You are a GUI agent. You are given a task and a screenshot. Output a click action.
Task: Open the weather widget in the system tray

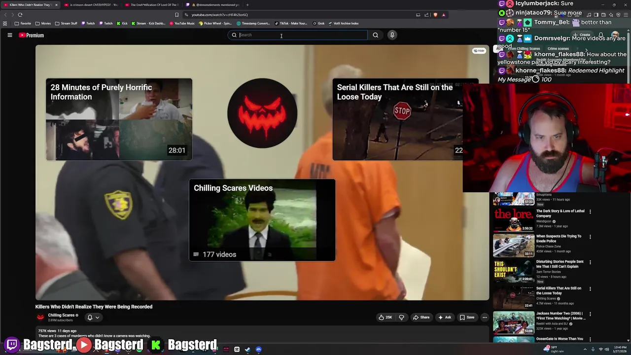click(554, 350)
